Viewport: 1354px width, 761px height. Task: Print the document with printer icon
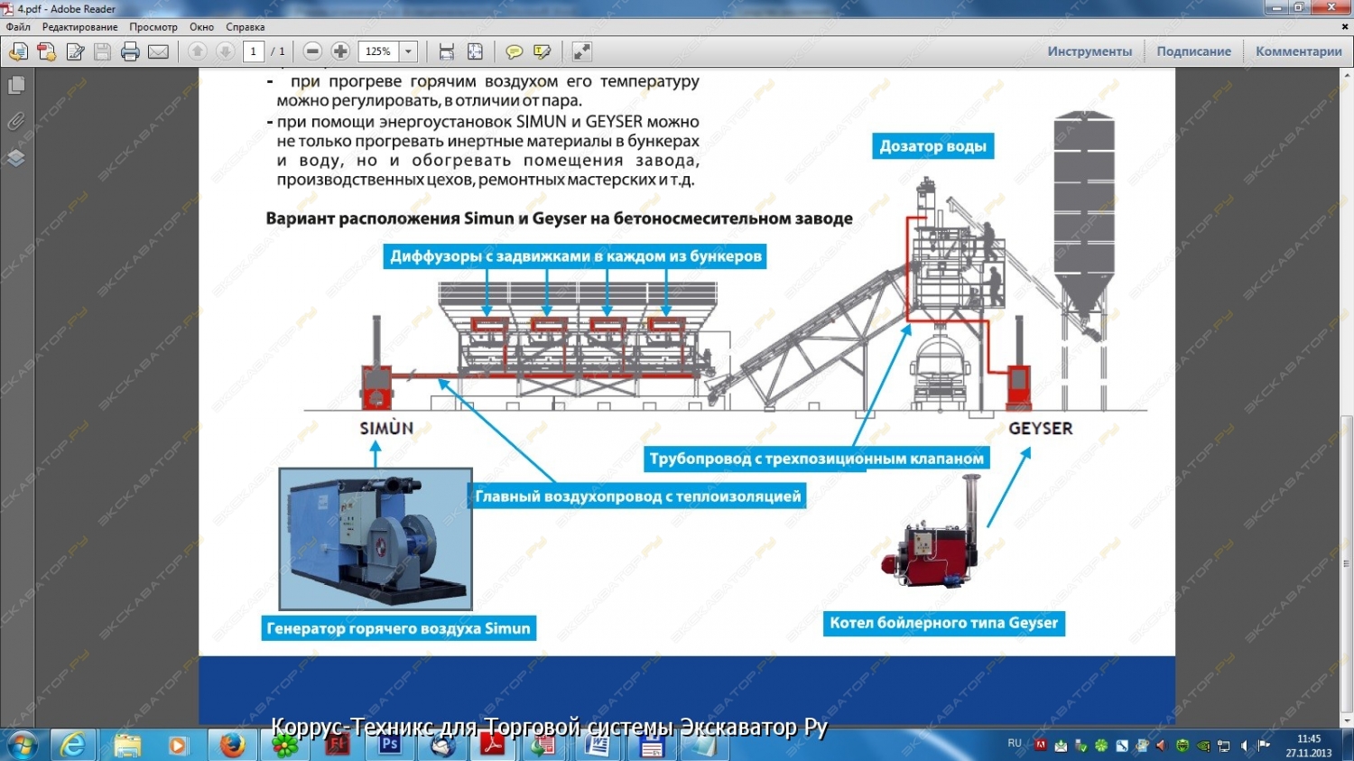coord(130,51)
